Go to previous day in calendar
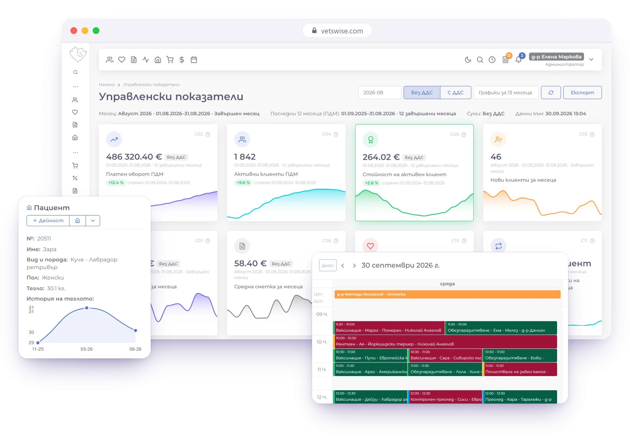Screen dimensions: 630x440 tap(343, 265)
